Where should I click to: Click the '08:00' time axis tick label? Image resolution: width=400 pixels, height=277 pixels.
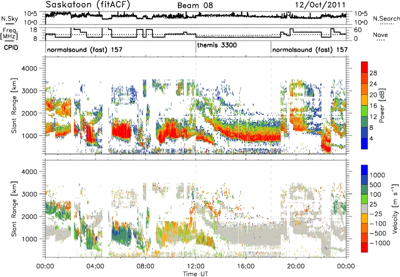pyautogui.click(x=145, y=266)
